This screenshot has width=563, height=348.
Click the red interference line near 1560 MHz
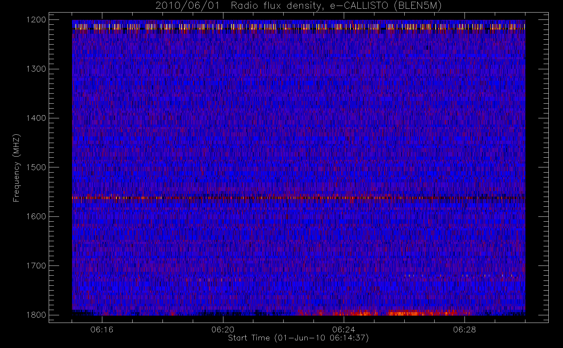[x=299, y=198]
